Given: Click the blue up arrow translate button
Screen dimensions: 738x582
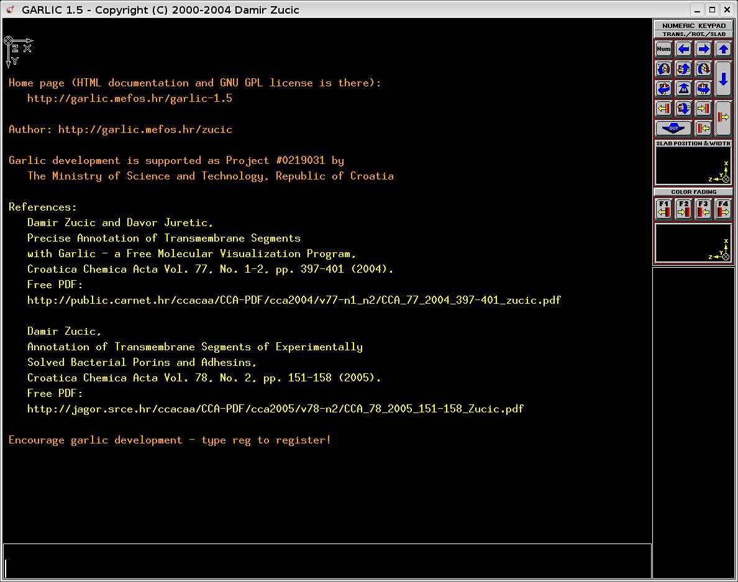Looking at the screenshot, I should coord(723,49).
